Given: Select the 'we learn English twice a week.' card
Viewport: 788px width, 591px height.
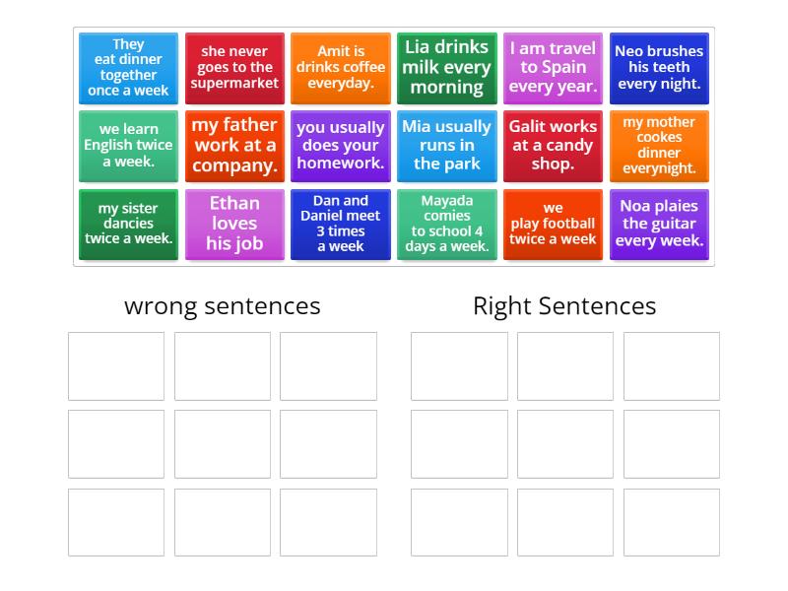Looking at the screenshot, I should (x=128, y=146).
